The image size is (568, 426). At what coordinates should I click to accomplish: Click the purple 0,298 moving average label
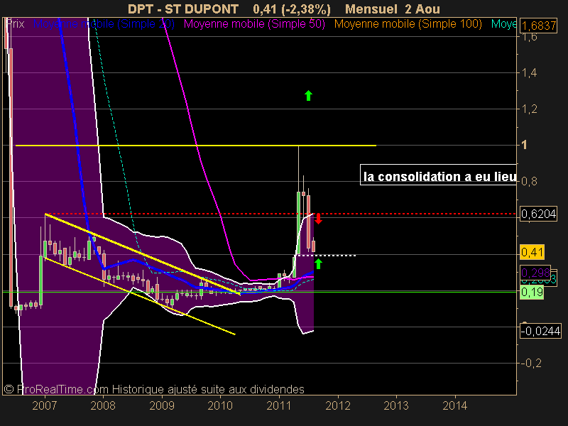(535, 272)
